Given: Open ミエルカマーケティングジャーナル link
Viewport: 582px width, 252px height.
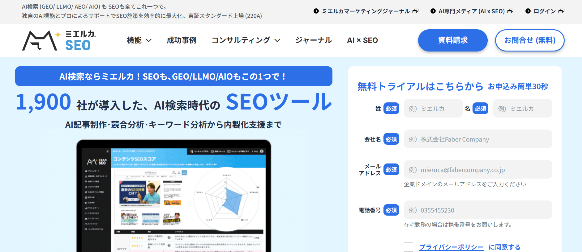Looking at the screenshot, I should coord(366,11).
